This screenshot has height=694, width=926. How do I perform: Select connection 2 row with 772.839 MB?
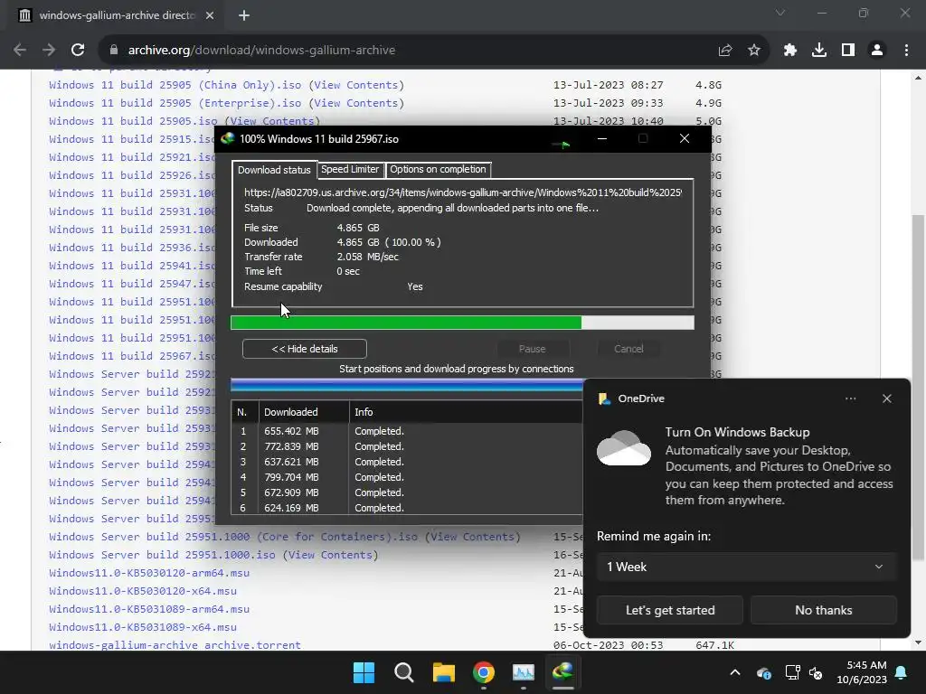pos(407,446)
